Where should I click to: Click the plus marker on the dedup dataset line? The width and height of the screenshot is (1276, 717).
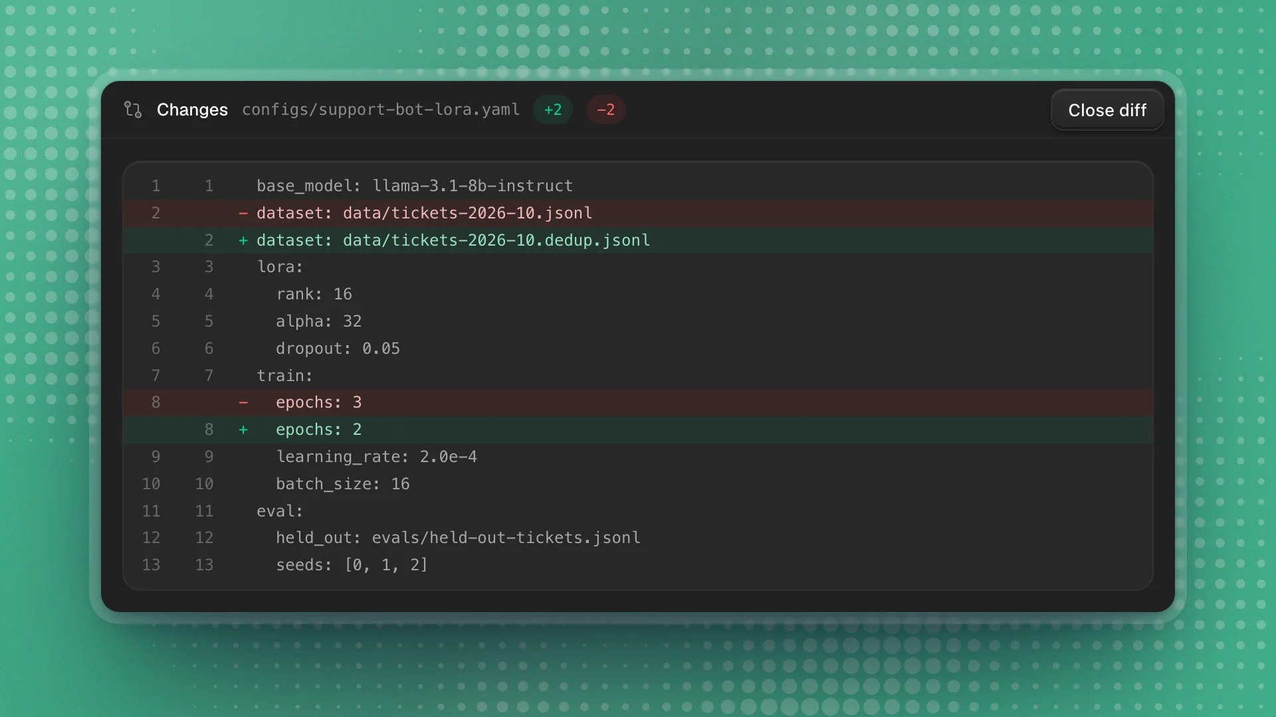(243, 240)
